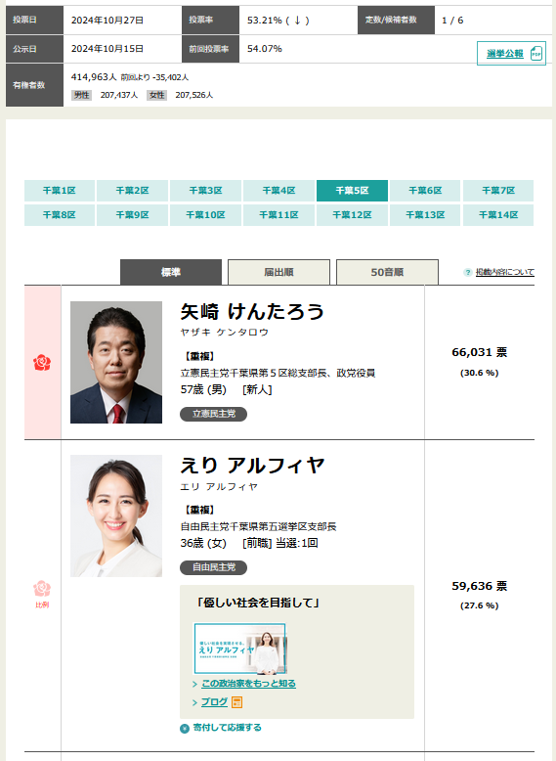Select the 千葉6区 district tab
The image size is (556, 761).
(425, 190)
